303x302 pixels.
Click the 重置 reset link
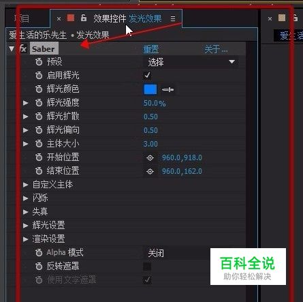(151, 49)
